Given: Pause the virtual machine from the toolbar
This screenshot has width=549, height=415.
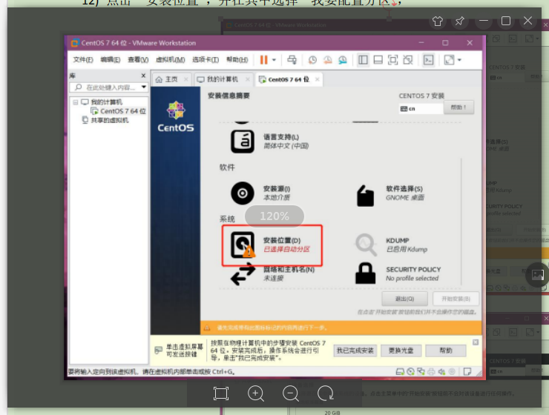Looking at the screenshot, I should click(x=263, y=60).
